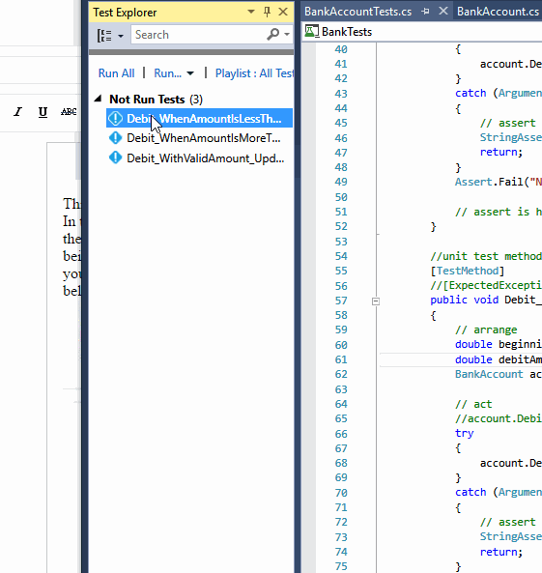Open the Run... dropdown arrow
542x573 pixels.
click(x=190, y=73)
